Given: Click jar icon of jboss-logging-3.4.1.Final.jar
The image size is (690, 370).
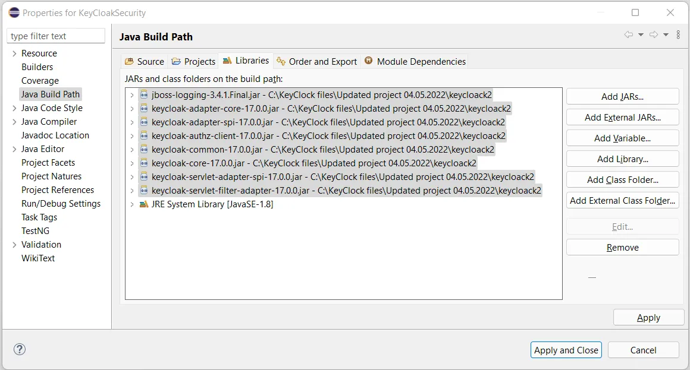Looking at the screenshot, I should 144,95.
